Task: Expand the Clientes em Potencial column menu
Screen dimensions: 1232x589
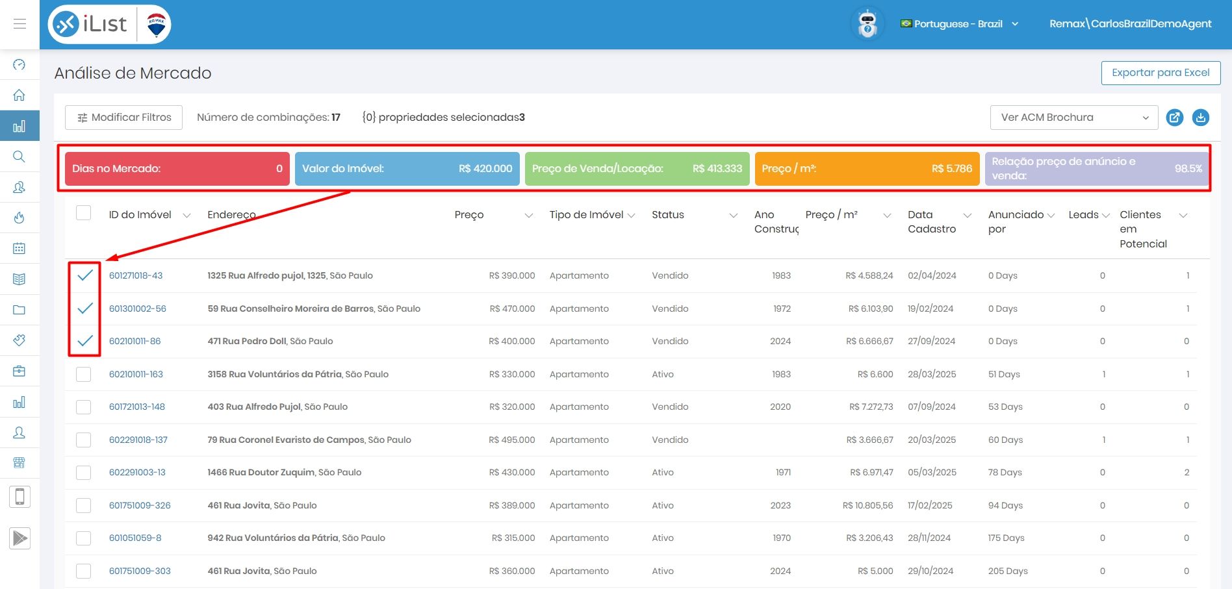Action: point(1183,216)
